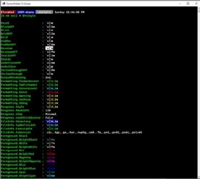Minimize the PowerShell console window
The width and height of the screenshot is (200, 179).
[180, 4]
